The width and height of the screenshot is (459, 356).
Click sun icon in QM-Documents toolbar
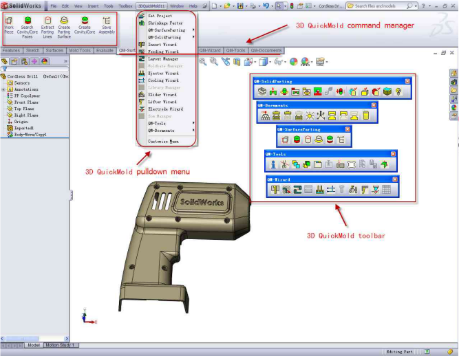(310, 115)
